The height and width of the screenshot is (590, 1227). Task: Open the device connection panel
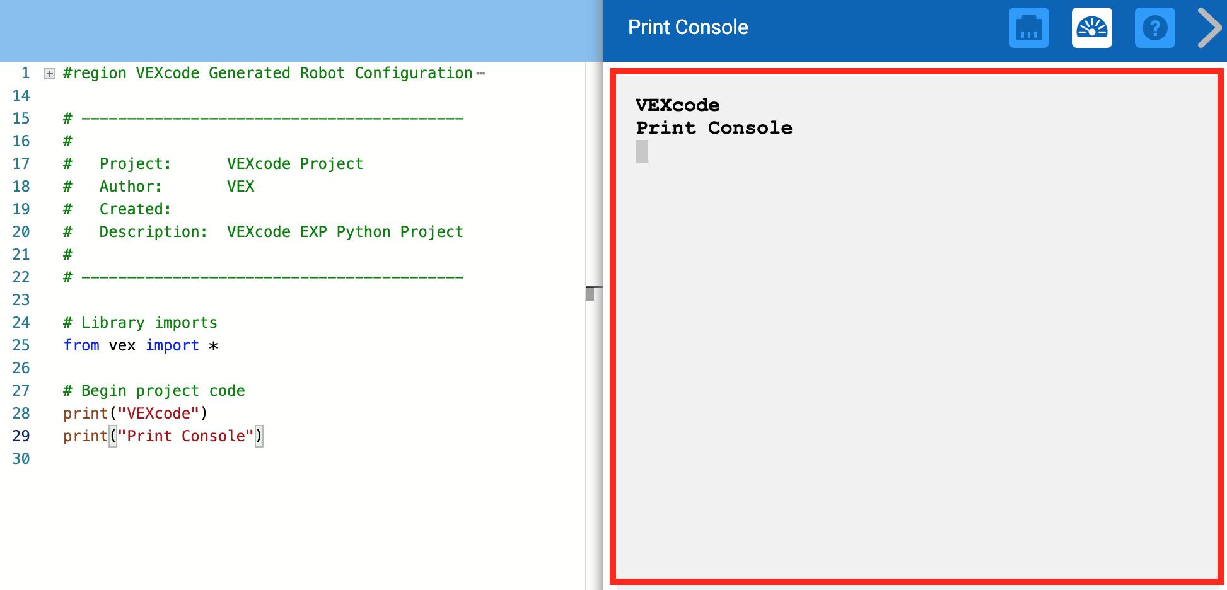click(x=1028, y=28)
